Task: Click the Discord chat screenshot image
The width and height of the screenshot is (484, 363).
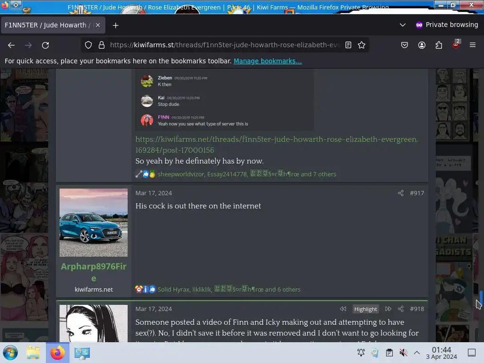Action: coord(225,100)
